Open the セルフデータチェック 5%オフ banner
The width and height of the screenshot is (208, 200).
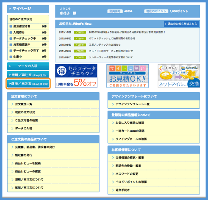click(x=76, y=76)
